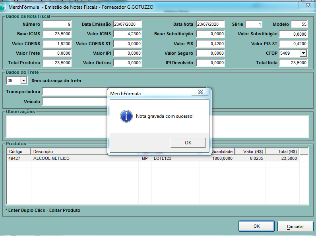Click the Valor ICMS field
The width and height of the screenshot is (316, 236).
point(127,34)
